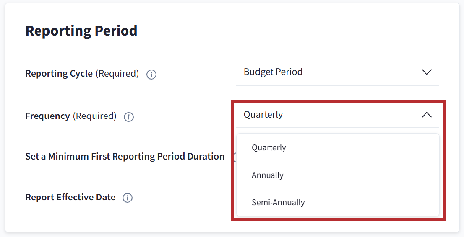The height and width of the screenshot is (237, 464).
Task: Click the bold Frequency label
Action: [x=48, y=116]
